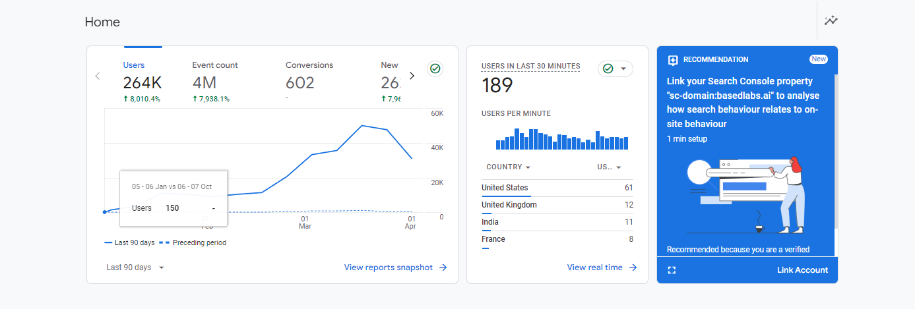Select the Users metric tab
Viewport: 915px width, 309px height.
142,82
